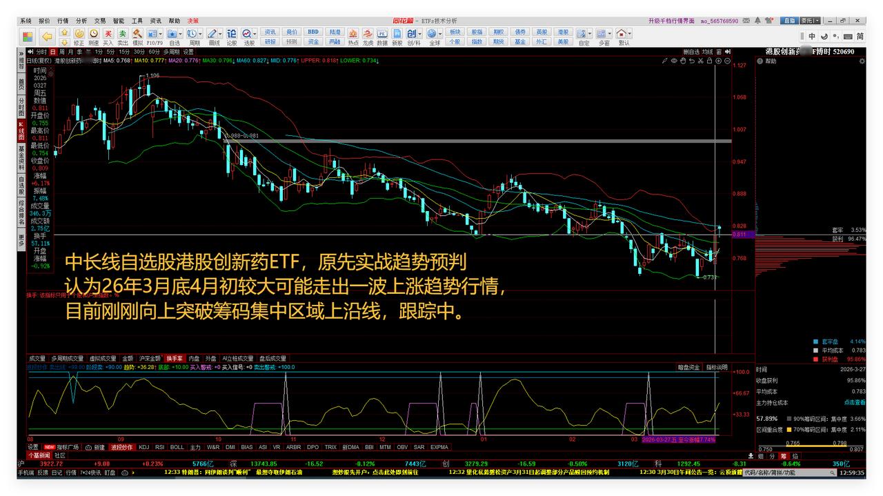Expand the 画线 dropdown arrow
The width and height of the screenshot is (883, 496).
[x=221, y=33]
